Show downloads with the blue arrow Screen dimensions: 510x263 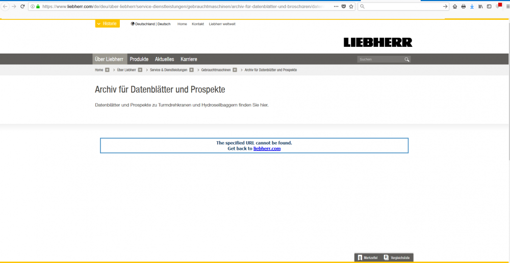pos(472,7)
